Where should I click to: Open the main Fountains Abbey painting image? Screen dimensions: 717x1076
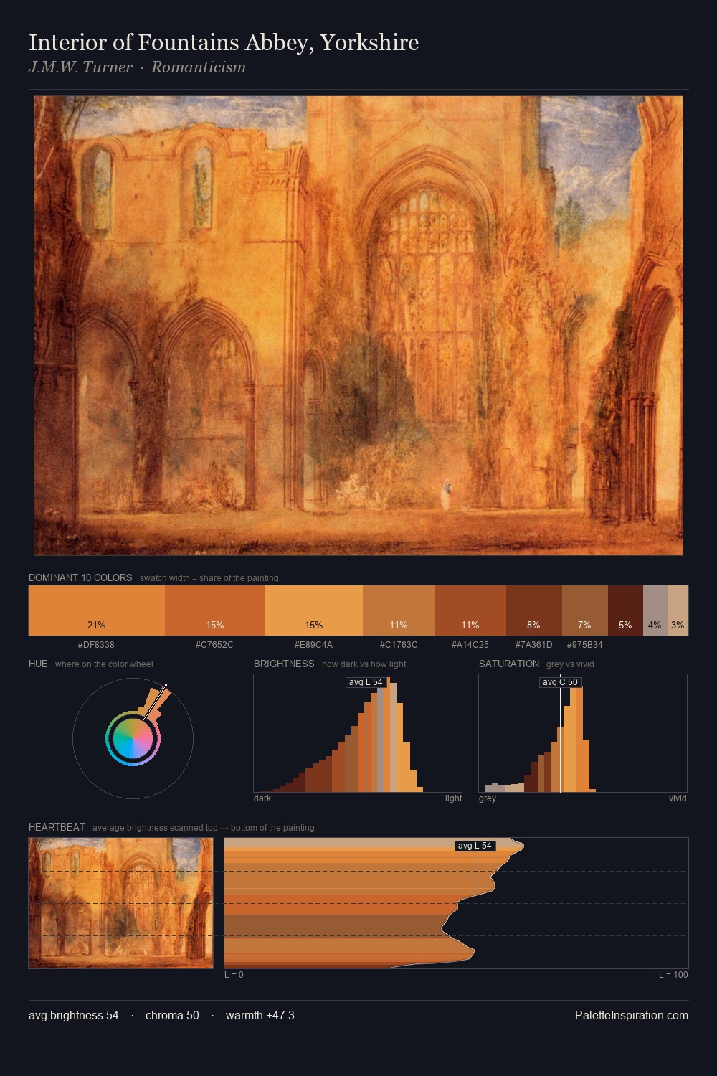point(358,326)
